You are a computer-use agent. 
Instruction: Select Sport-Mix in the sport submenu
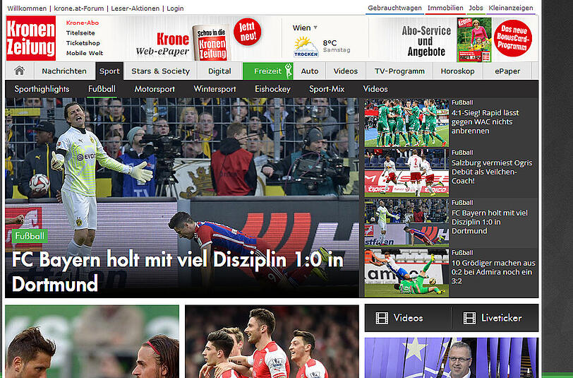[x=327, y=89]
